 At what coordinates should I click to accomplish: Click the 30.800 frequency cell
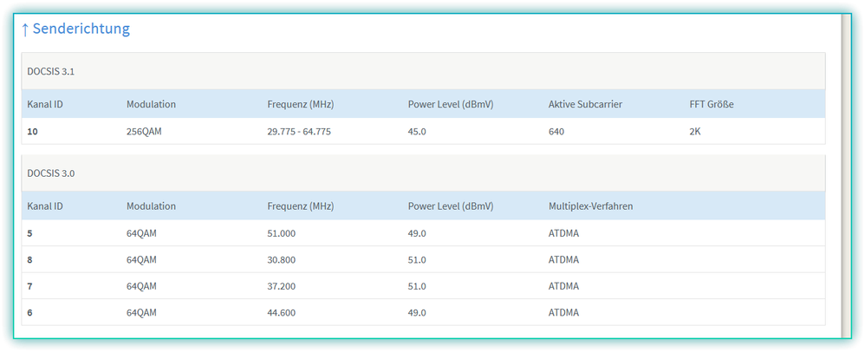pos(282,259)
